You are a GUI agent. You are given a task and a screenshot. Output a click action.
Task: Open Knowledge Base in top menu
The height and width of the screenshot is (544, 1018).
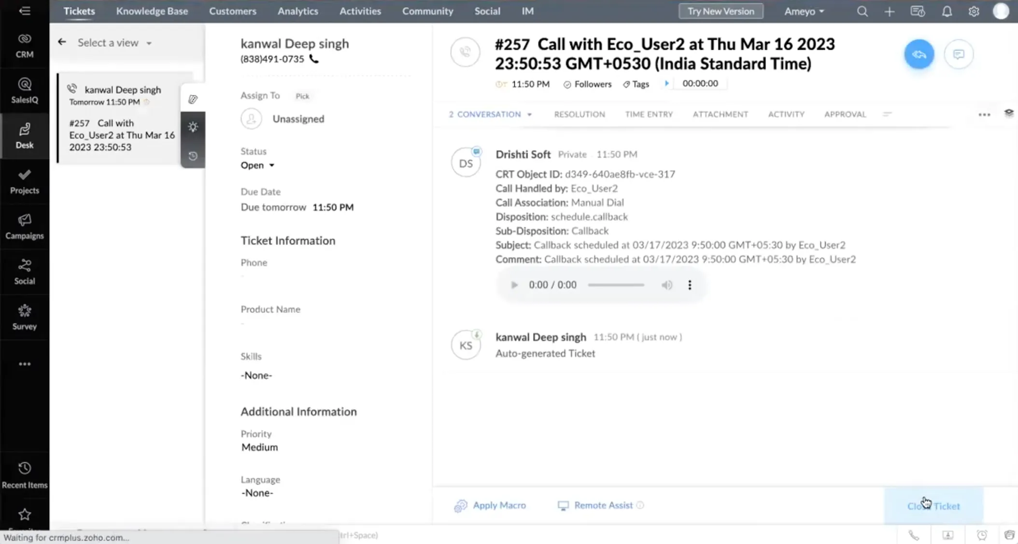click(152, 11)
